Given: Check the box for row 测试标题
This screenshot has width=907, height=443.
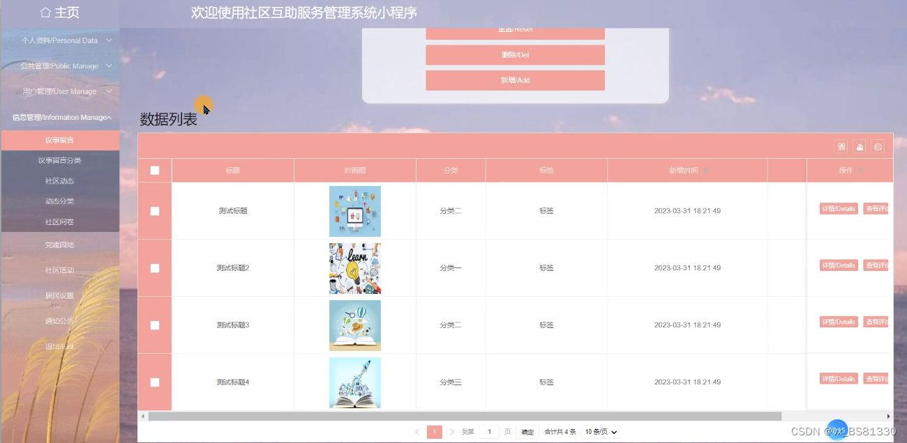Looking at the screenshot, I should (x=155, y=211).
